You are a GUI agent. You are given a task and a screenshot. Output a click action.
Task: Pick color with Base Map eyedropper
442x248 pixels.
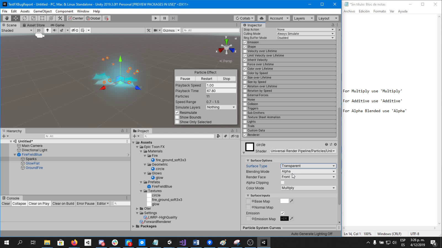pyautogui.click(x=291, y=201)
